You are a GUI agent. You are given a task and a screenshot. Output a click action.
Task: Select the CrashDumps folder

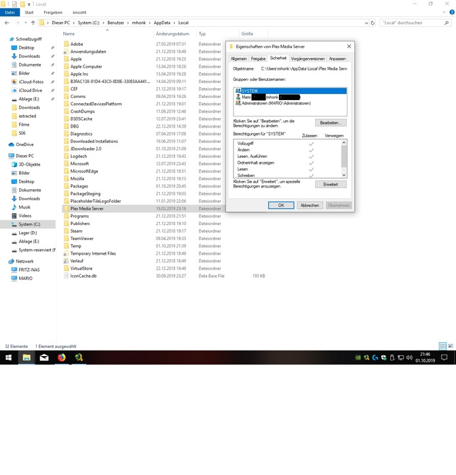click(x=82, y=111)
